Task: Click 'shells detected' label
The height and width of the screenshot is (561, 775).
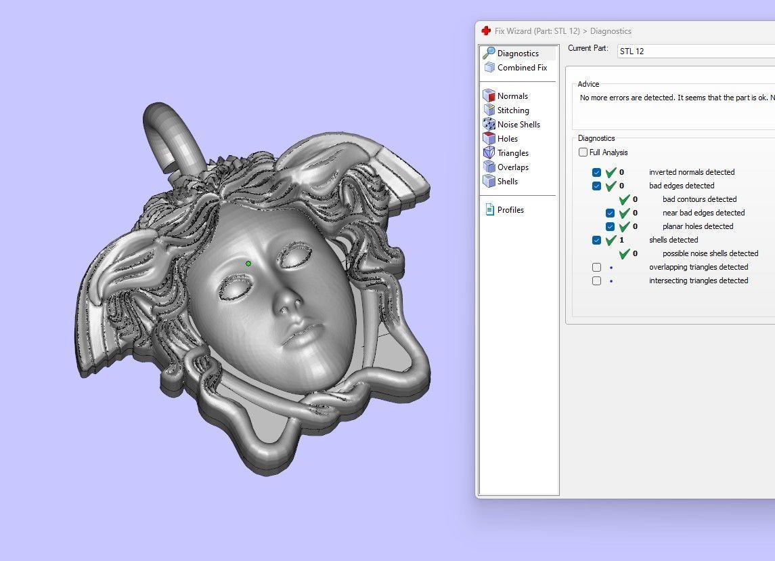Action: coord(673,240)
